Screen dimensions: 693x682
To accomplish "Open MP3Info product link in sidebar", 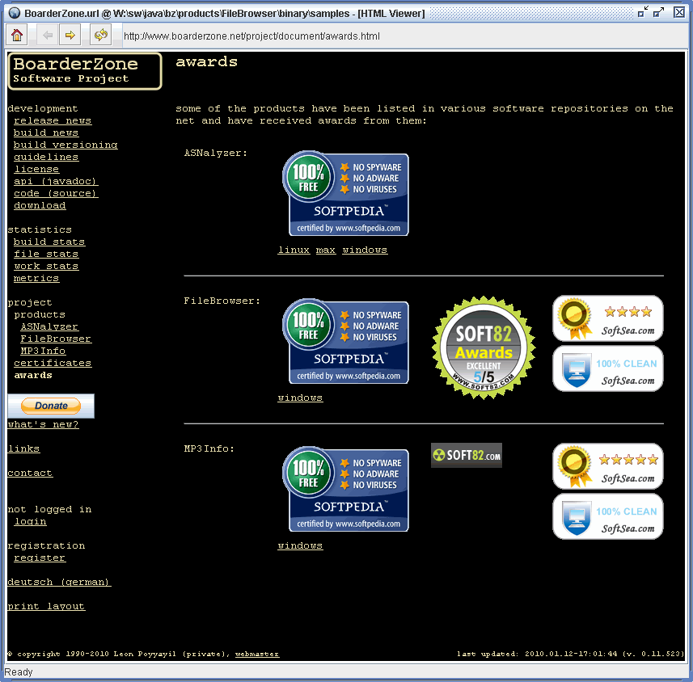I will pyautogui.click(x=43, y=351).
